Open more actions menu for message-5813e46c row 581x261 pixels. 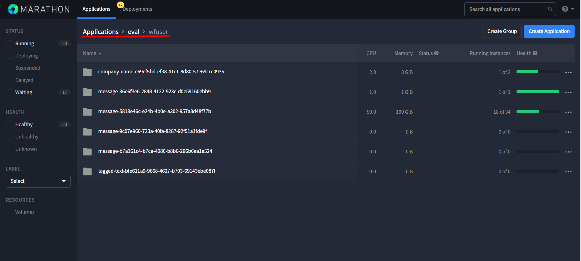(568, 112)
